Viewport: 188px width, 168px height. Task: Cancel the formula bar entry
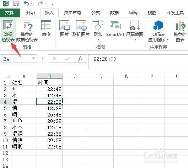(55, 59)
